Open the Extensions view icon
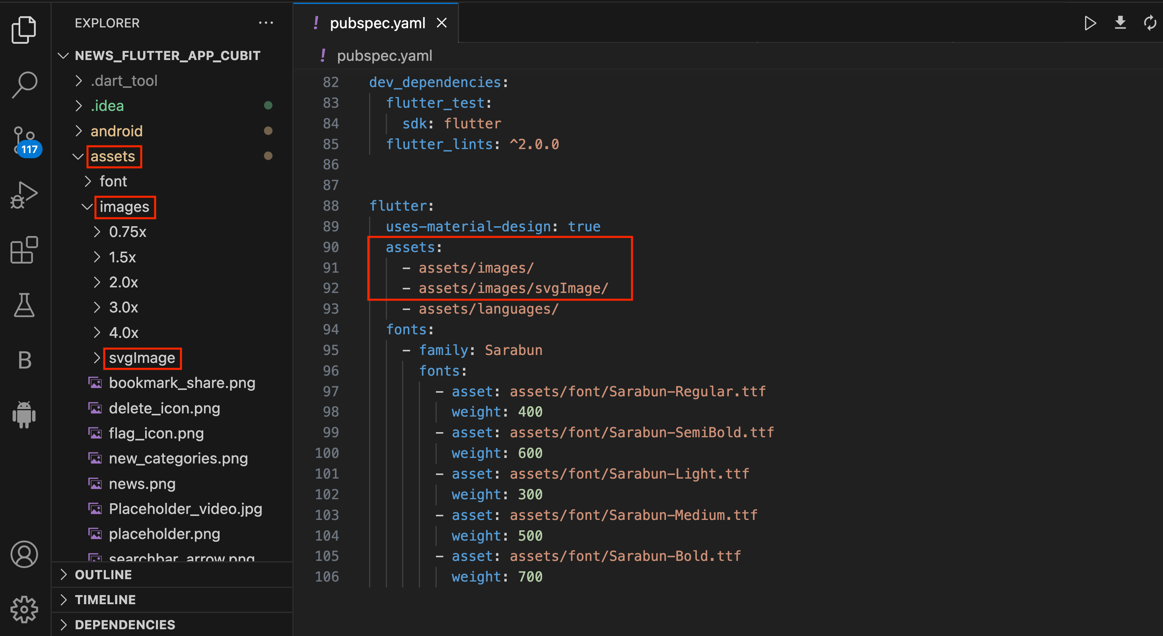Screen dimensions: 1163x636 point(24,250)
